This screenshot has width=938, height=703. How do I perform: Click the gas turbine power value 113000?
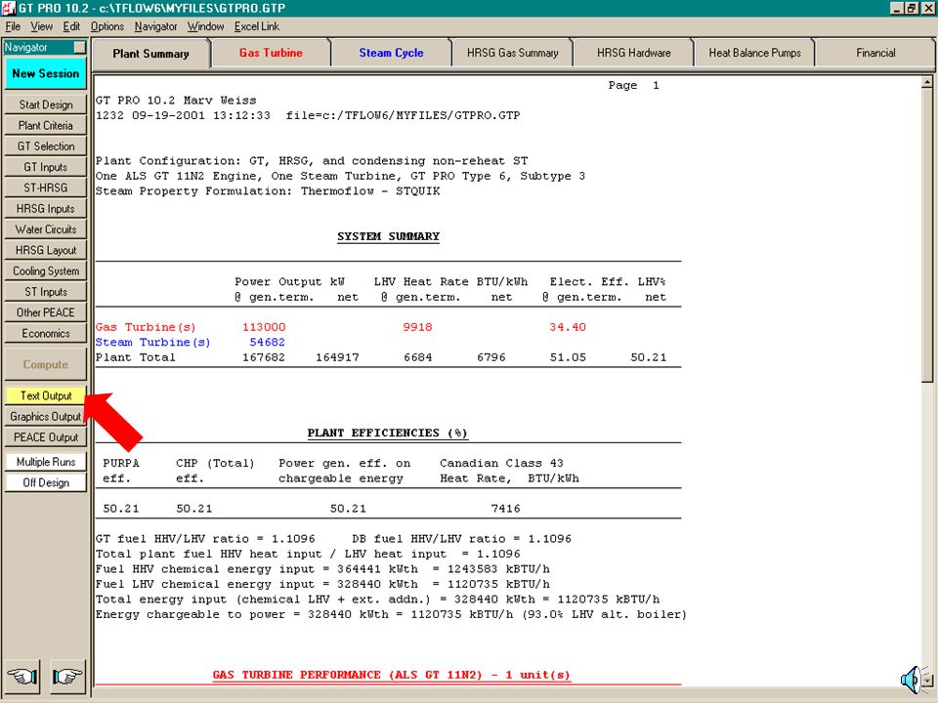tap(264, 328)
